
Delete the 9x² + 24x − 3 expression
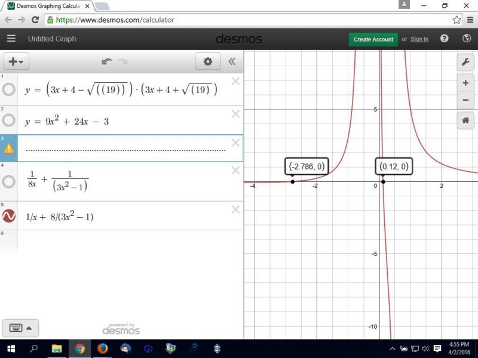click(x=235, y=114)
